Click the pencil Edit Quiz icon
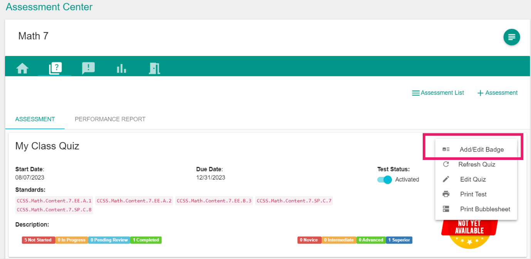This screenshot has width=531, height=259. click(446, 179)
